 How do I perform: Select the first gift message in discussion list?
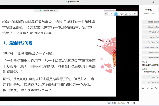(151, 22)
